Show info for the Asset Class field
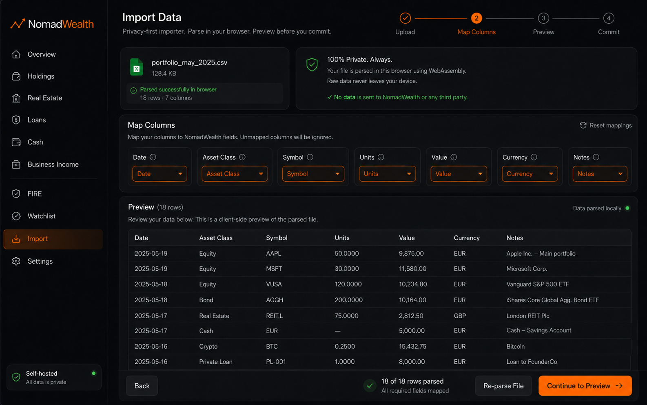The image size is (647, 405). click(x=242, y=157)
